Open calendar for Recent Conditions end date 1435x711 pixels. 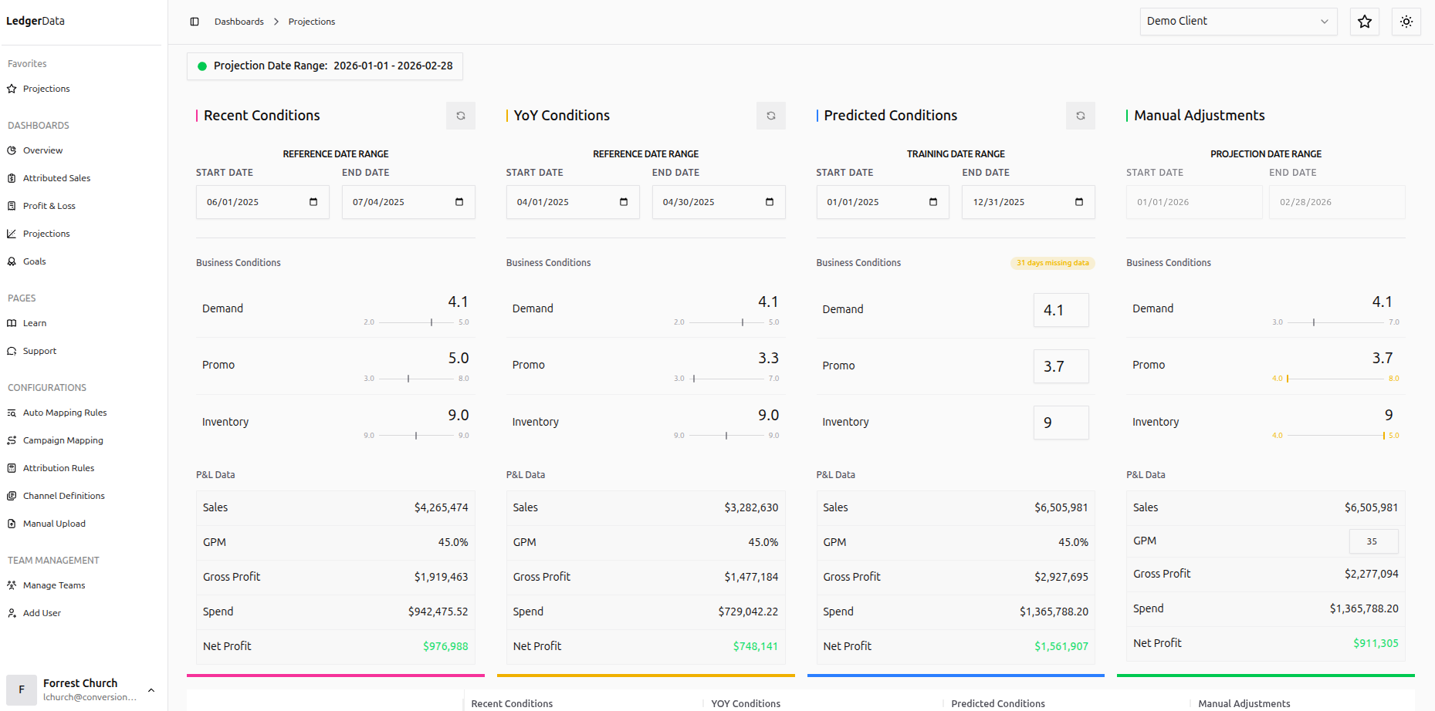[459, 202]
